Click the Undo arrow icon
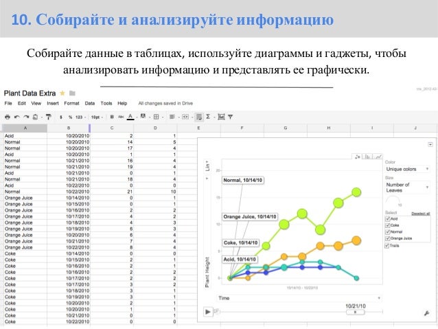The height and width of the screenshot is (329, 438). point(16,117)
